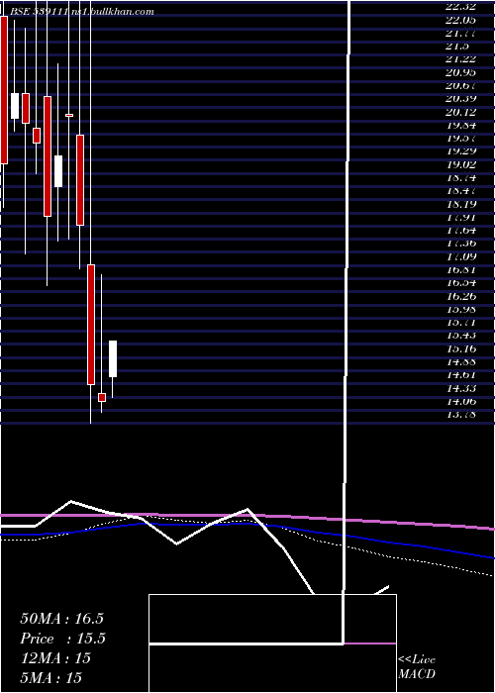The width and height of the screenshot is (495, 693).
Task: Click the 20.39 price axis label
Action: [461, 98]
